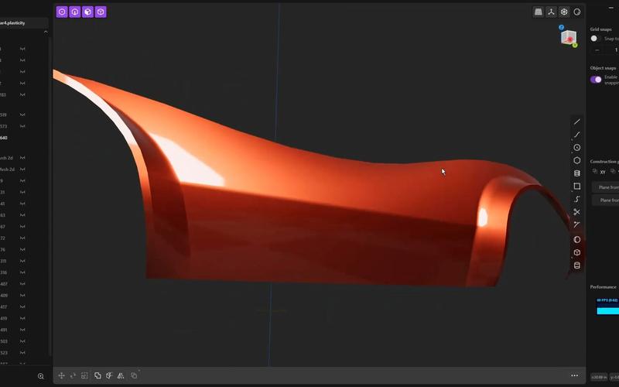619x387 pixels.
Task: Decrease grid snap value with minus
Action: [597, 50]
